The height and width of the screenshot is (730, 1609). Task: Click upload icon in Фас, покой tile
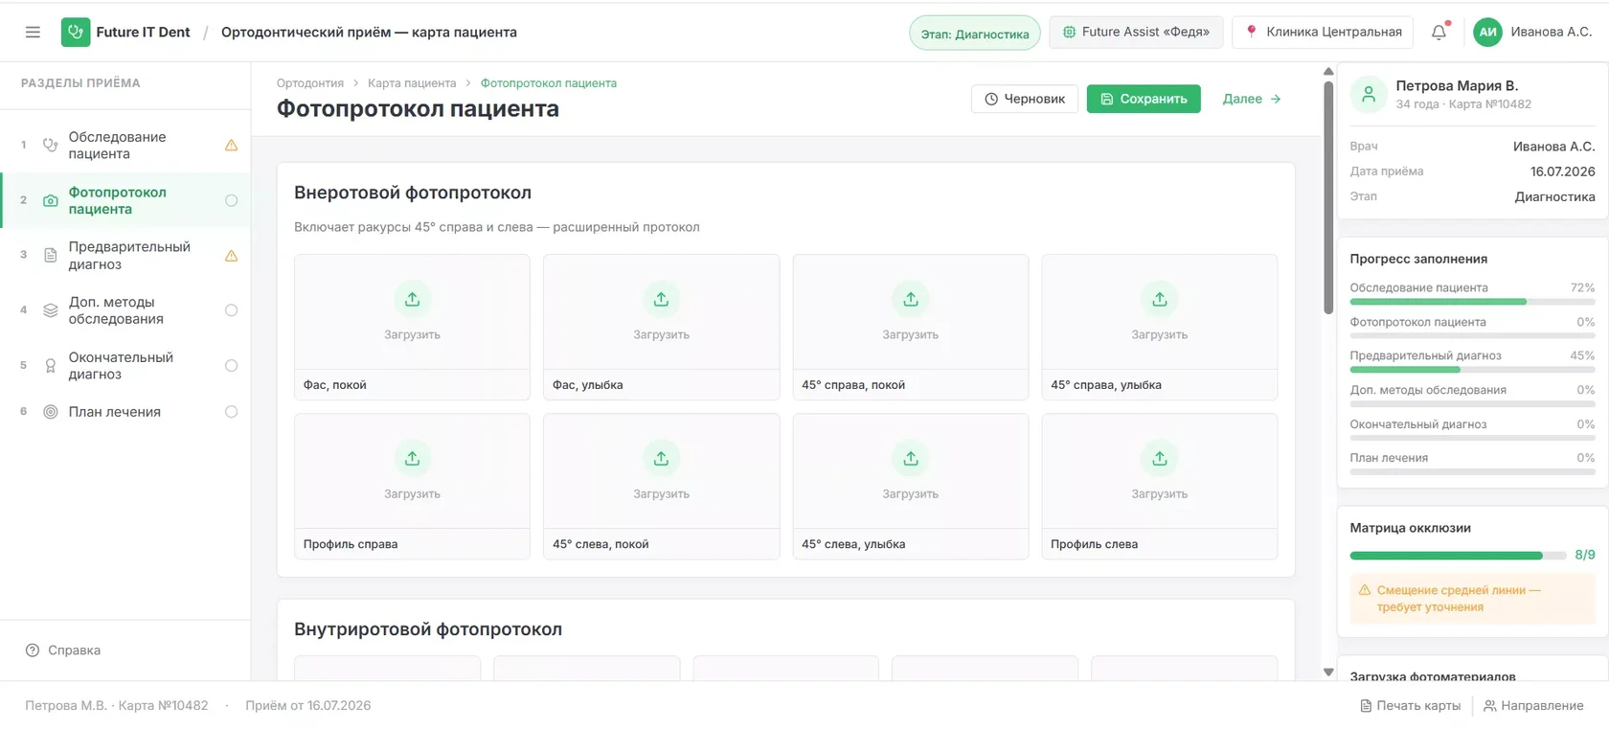pos(412,299)
